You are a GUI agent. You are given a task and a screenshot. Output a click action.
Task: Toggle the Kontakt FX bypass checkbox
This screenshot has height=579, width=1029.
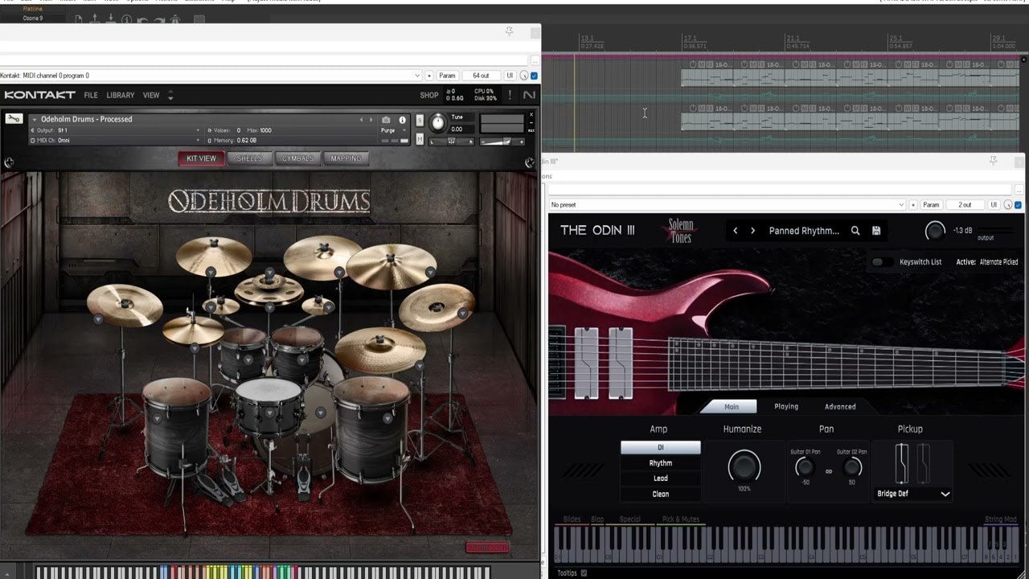[534, 76]
